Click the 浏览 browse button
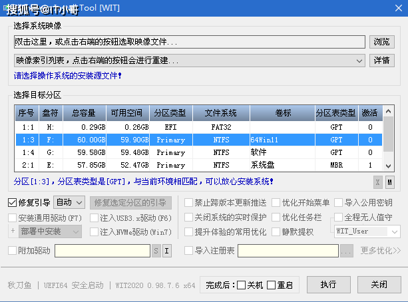This screenshot has width=408, height=302. click(382, 42)
